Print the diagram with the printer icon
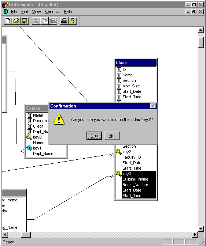This screenshot has height=246, width=206. (x=64, y=21)
